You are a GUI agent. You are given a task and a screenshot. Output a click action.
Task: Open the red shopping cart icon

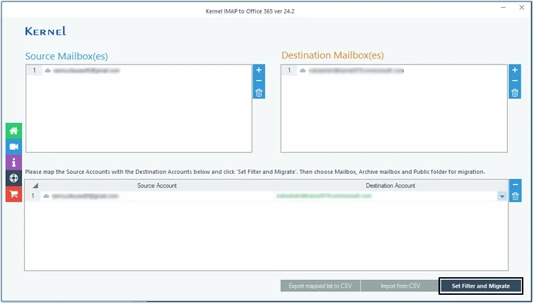[x=13, y=194]
